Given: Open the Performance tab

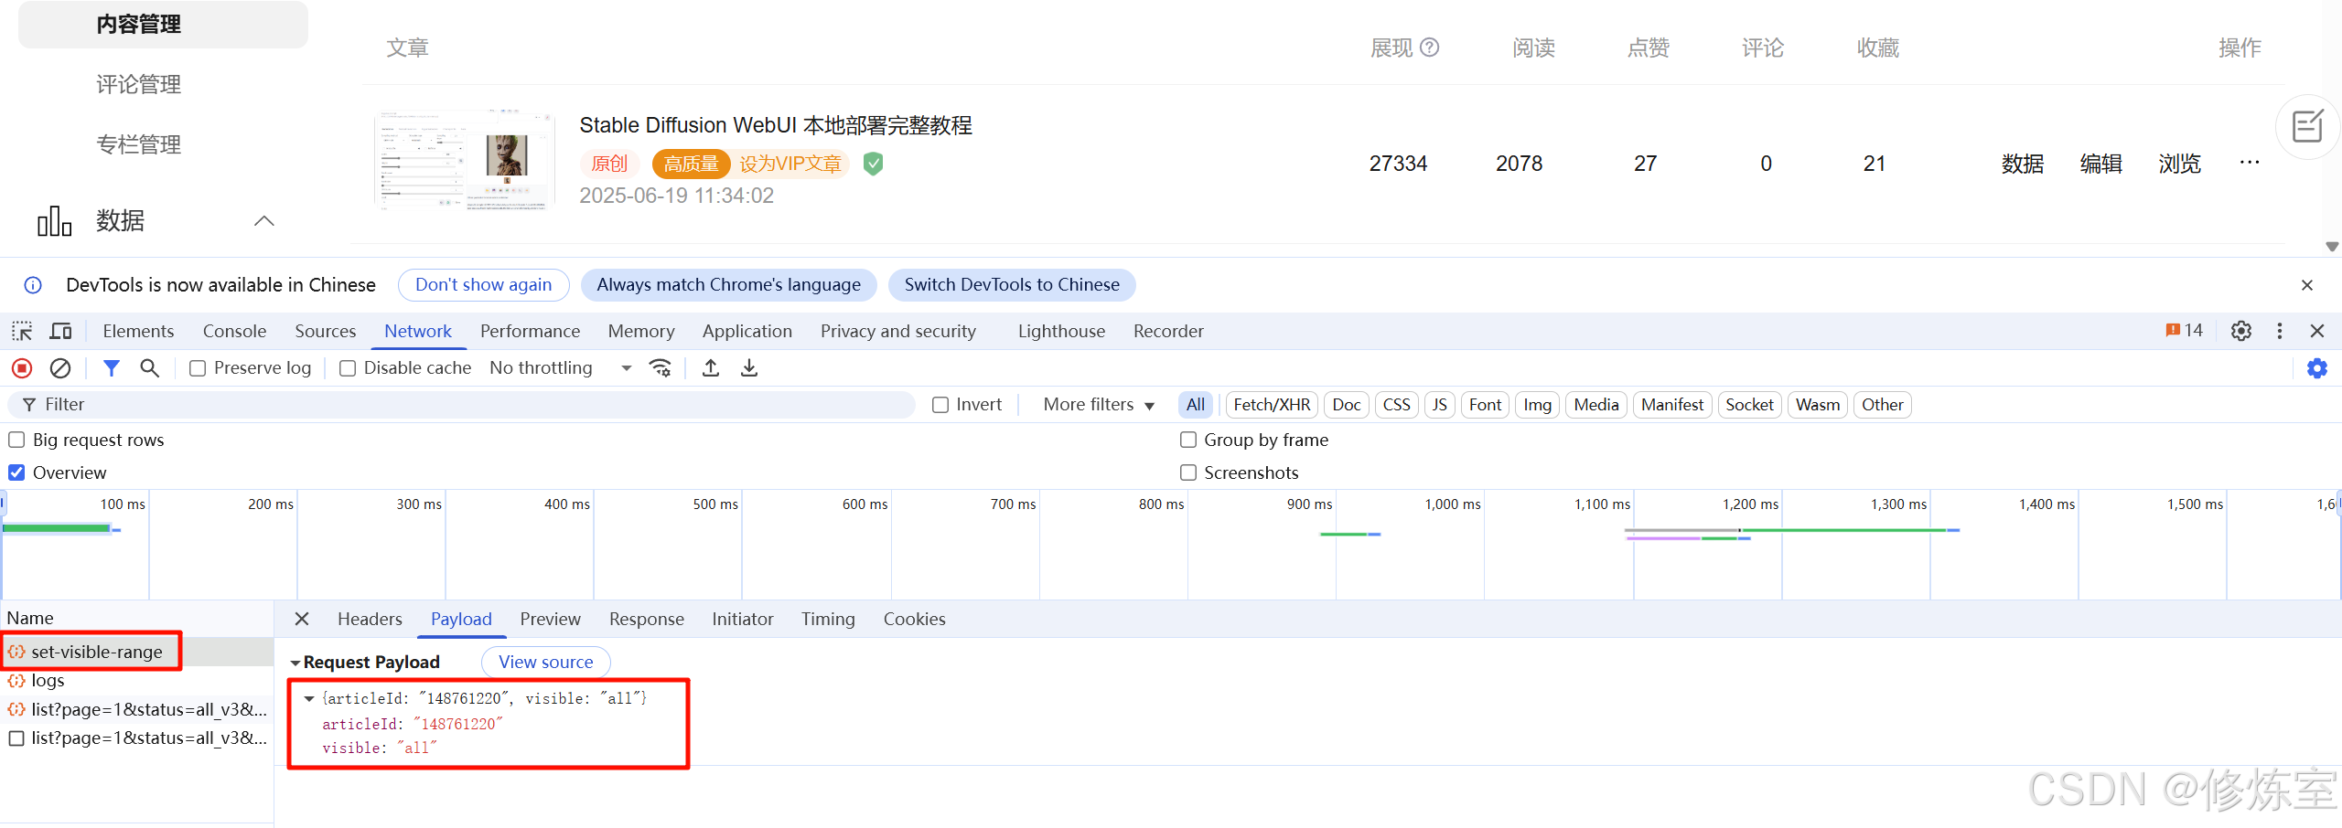Looking at the screenshot, I should tap(530, 331).
